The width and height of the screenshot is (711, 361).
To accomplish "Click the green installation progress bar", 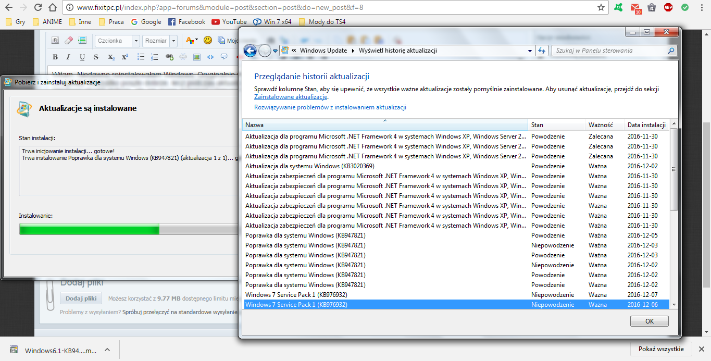I will coord(128,230).
